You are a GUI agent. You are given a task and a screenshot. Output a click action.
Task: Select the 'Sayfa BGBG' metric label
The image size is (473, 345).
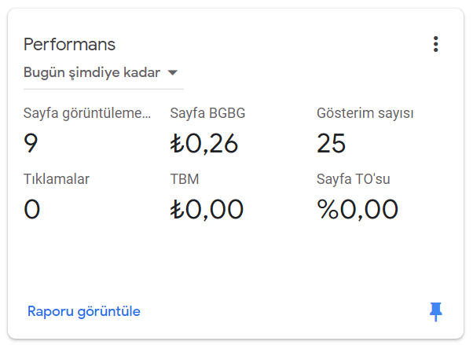point(207,113)
